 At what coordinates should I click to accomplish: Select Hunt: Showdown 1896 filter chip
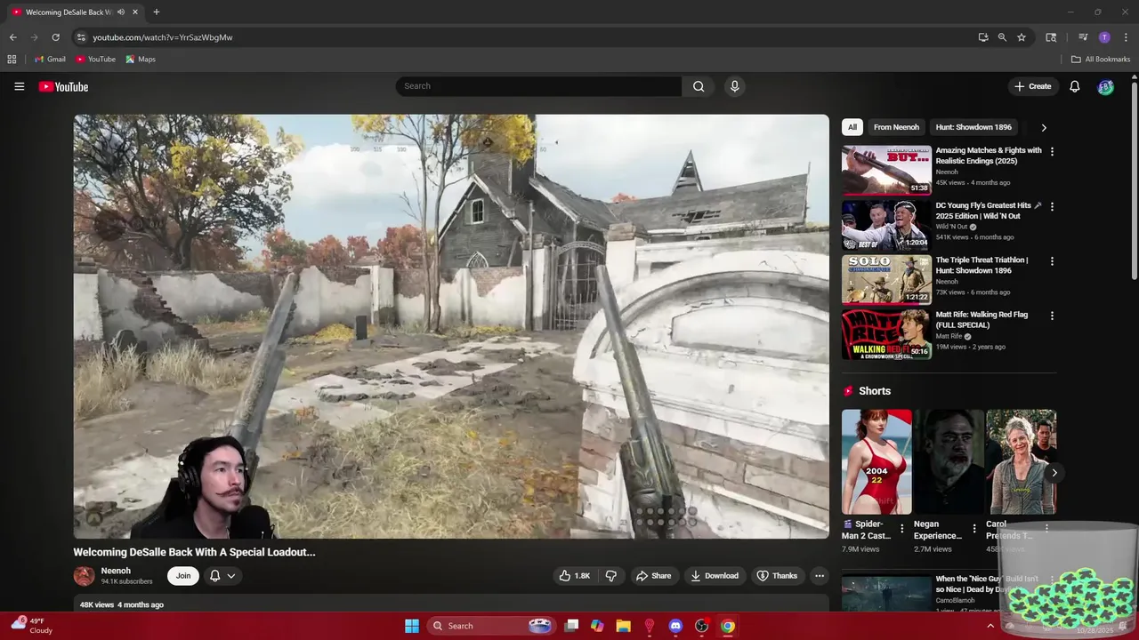click(x=973, y=127)
